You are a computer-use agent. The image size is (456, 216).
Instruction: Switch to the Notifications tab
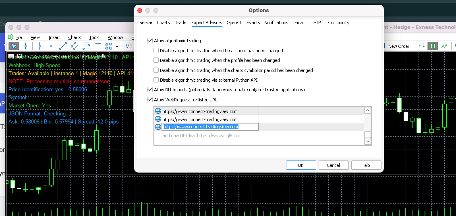tap(276, 23)
